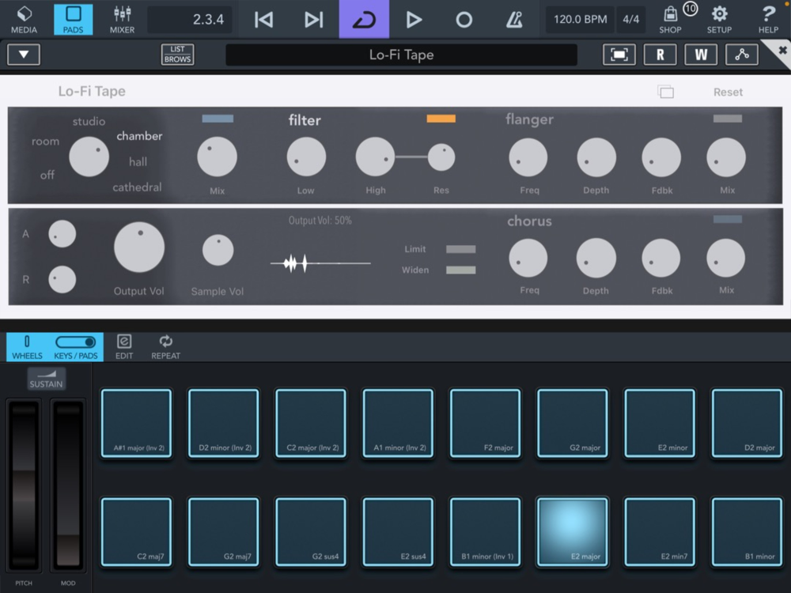Viewport: 791px width, 593px height.
Task: Toggle the Sustain button
Action: [46, 379]
